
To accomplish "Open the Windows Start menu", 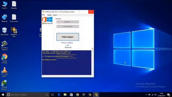I will (x=3, y=95).
